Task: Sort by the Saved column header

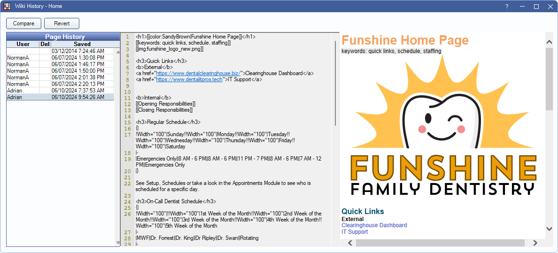Action: [82, 44]
